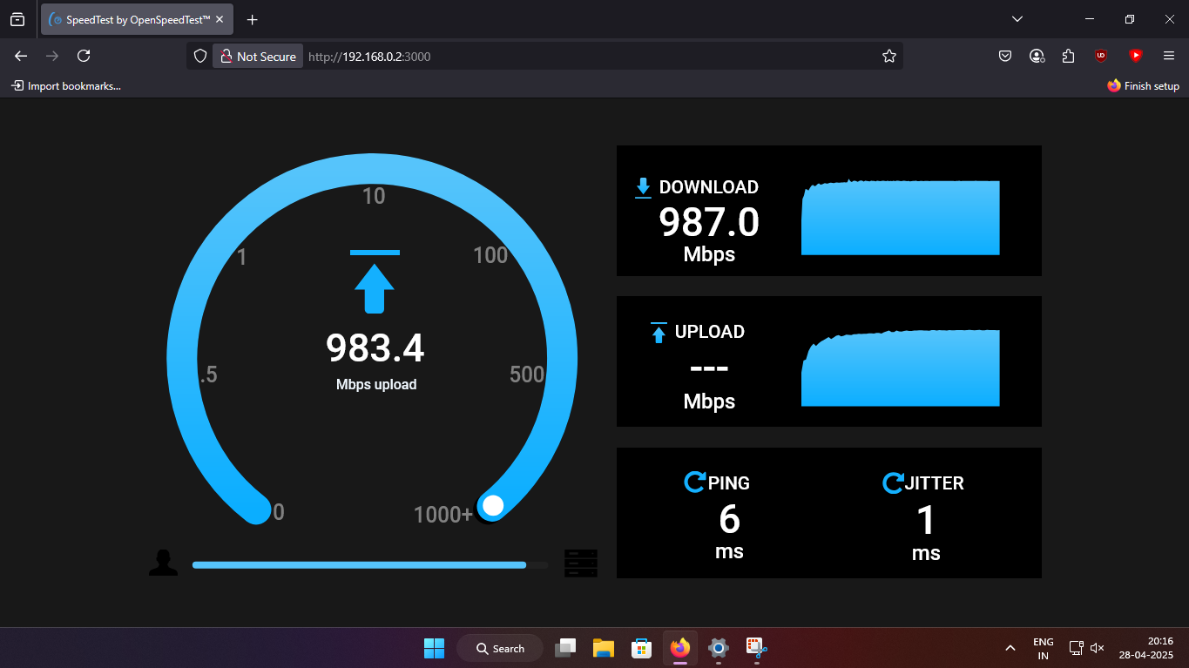The height and width of the screenshot is (668, 1189).
Task: Bookmark this page with the star icon
Action: [x=888, y=56]
